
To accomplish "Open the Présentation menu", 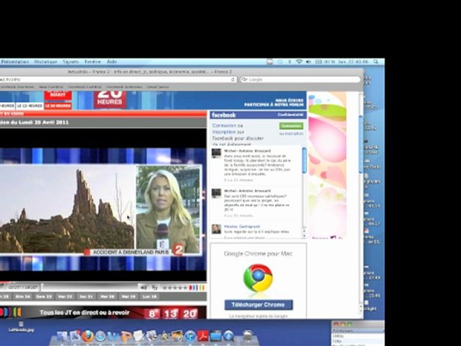I will pos(15,62).
